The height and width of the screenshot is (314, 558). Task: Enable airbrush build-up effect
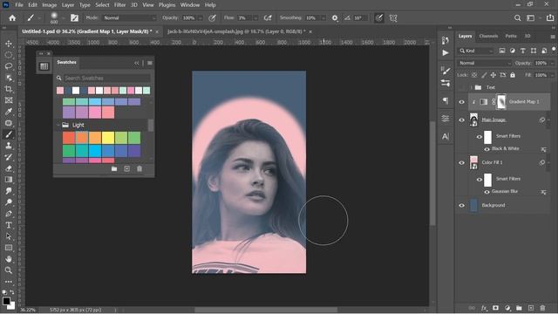268,17
